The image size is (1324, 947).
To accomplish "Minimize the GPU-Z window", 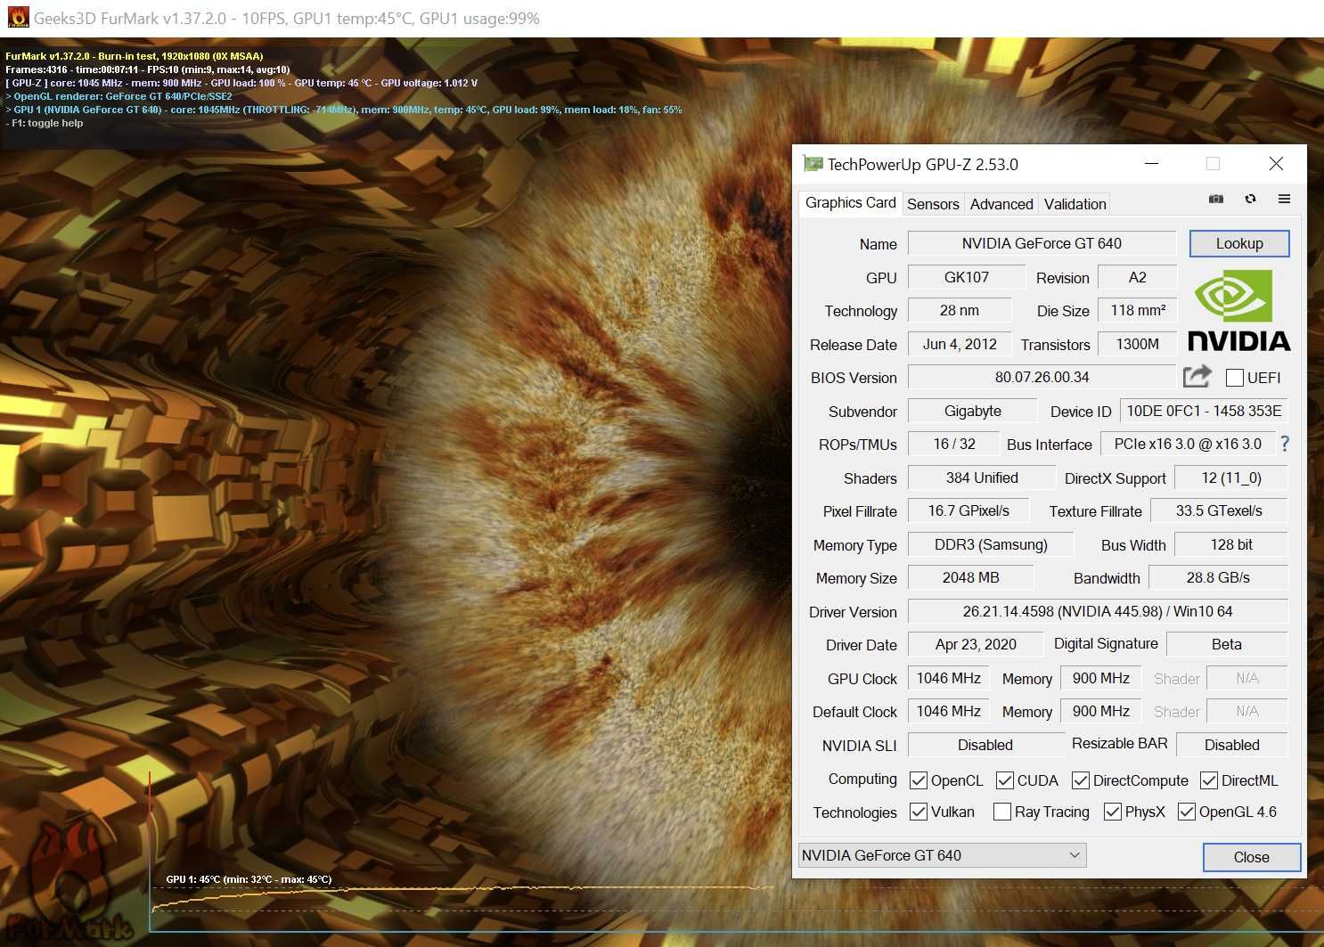I will [x=1151, y=164].
